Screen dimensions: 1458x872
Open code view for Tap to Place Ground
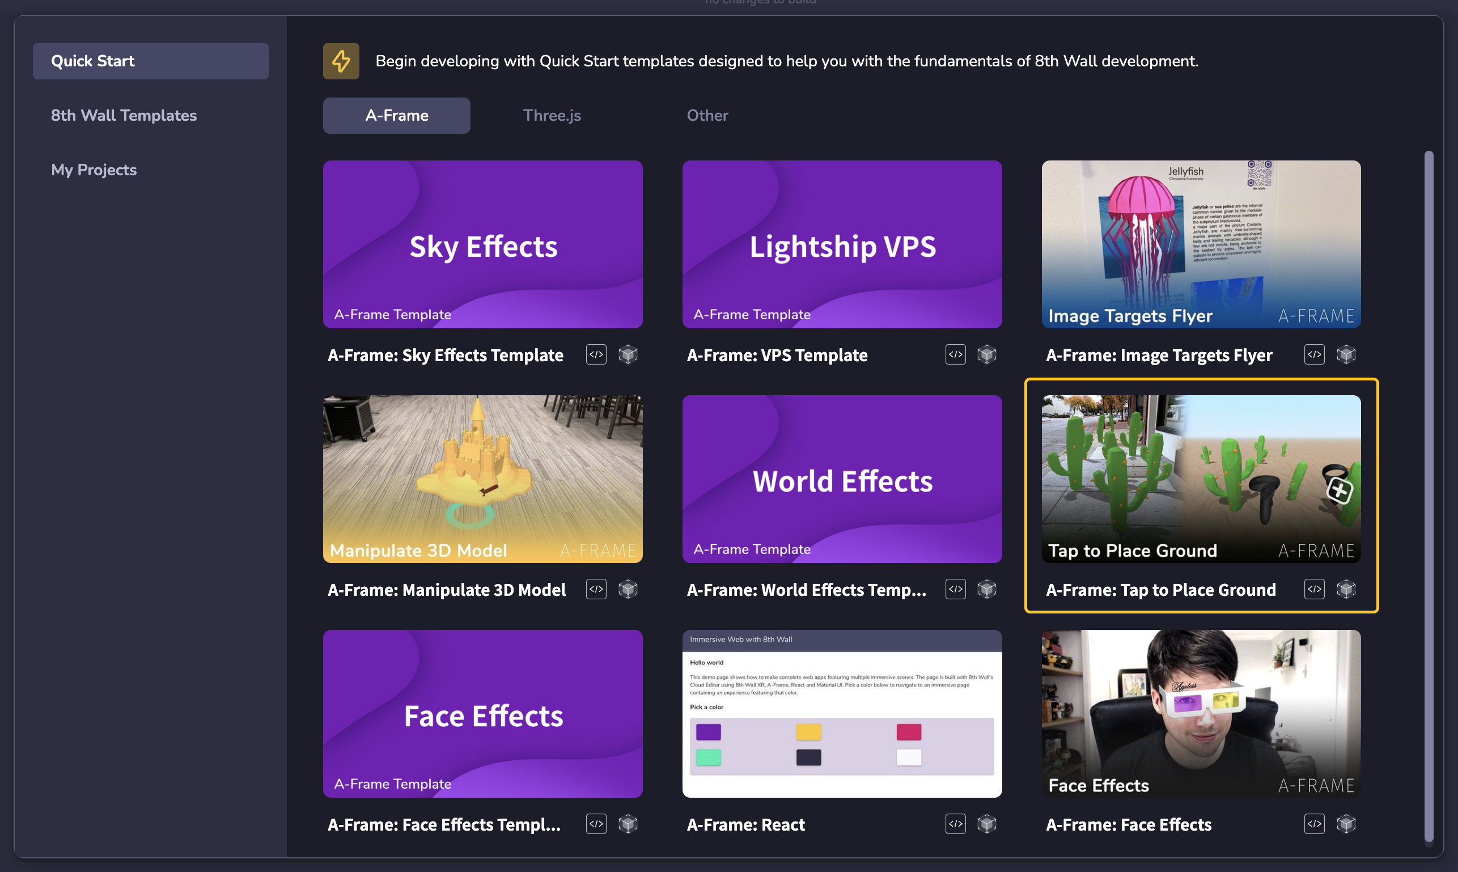point(1315,589)
